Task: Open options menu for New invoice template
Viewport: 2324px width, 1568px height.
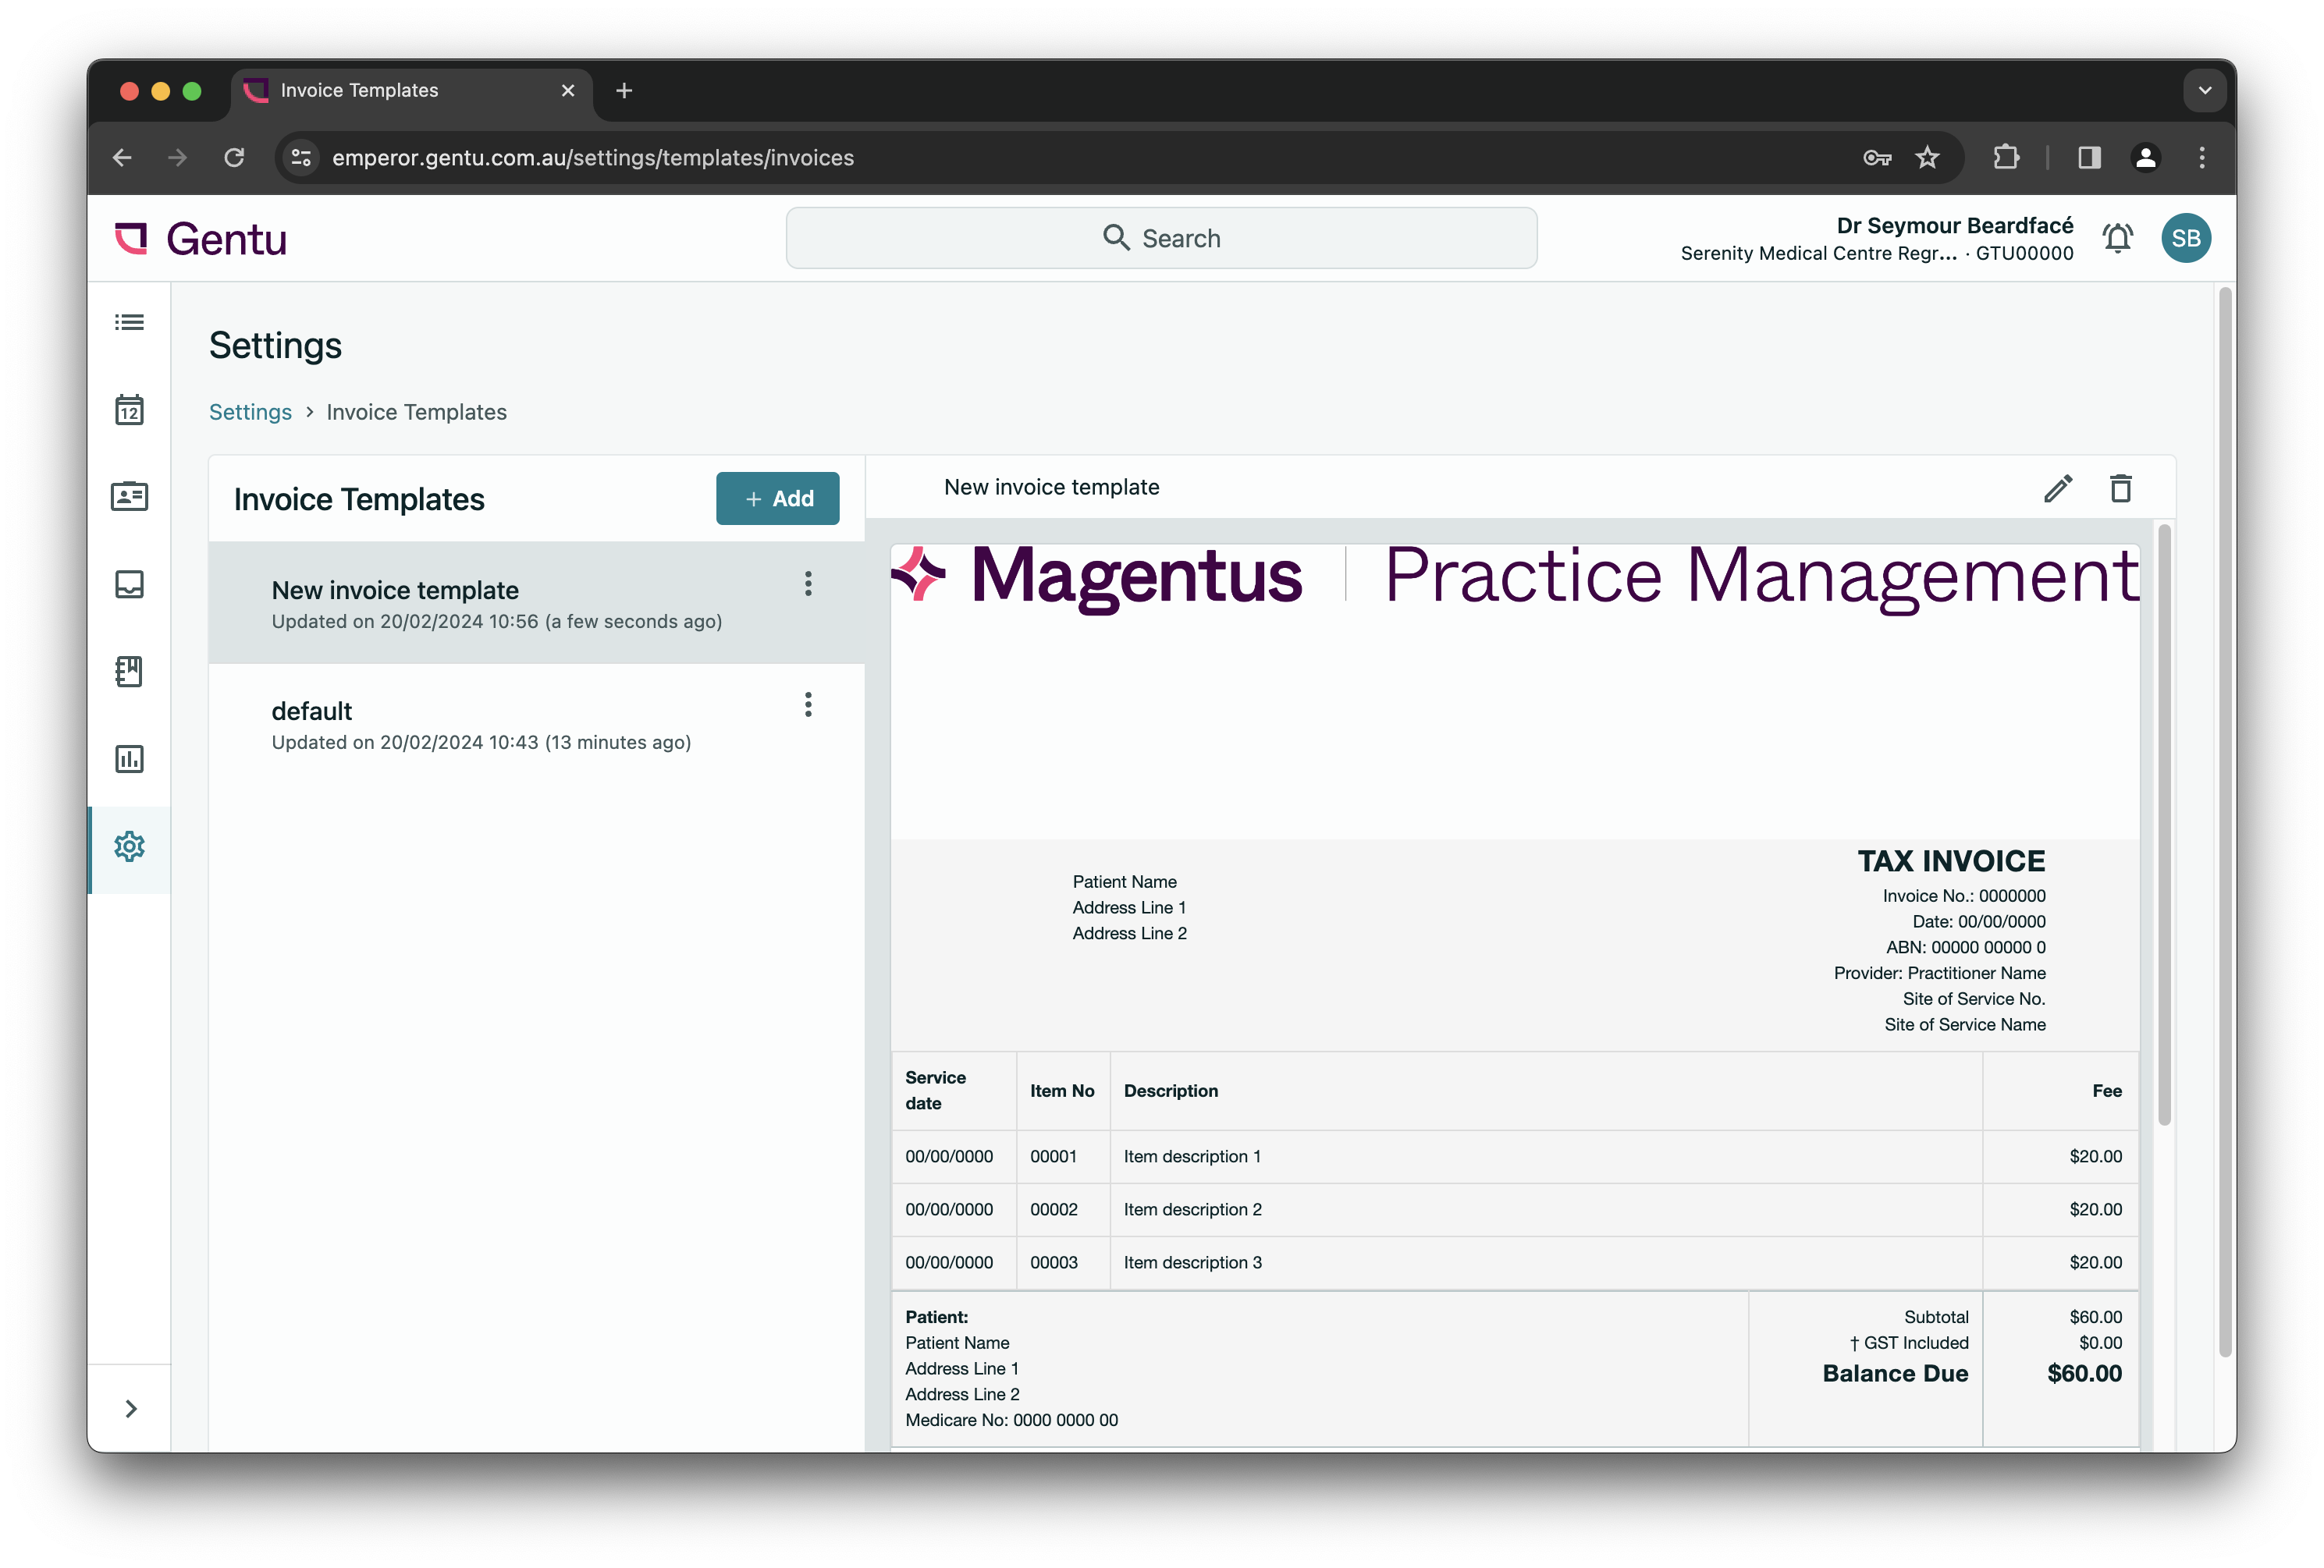Action: pos(808,584)
